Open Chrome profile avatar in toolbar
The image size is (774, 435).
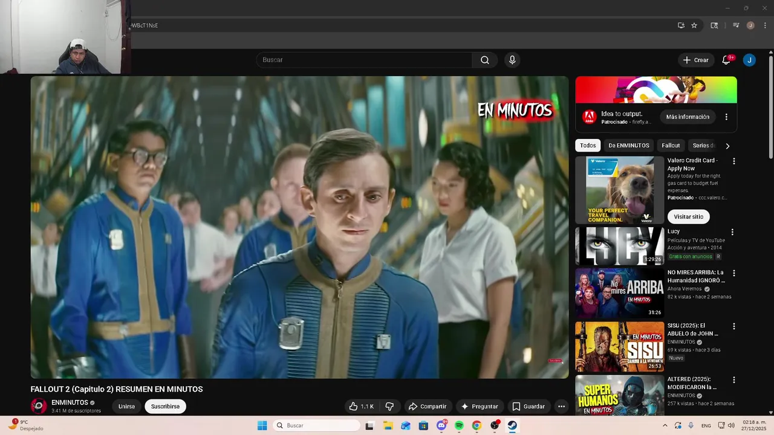click(x=750, y=25)
